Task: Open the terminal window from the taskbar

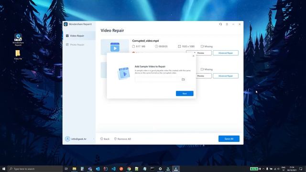Action: coord(153,169)
